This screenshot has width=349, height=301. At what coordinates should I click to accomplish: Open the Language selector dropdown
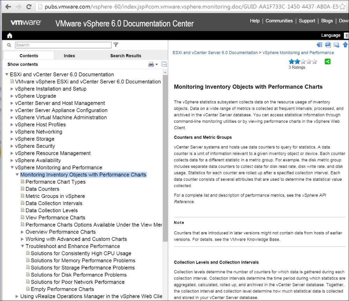[x=346, y=35]
